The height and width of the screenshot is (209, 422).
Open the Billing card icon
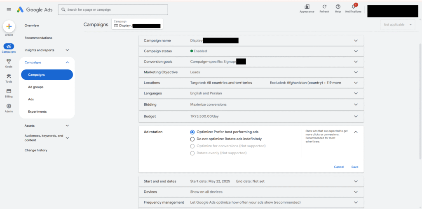tap(9, 91)
